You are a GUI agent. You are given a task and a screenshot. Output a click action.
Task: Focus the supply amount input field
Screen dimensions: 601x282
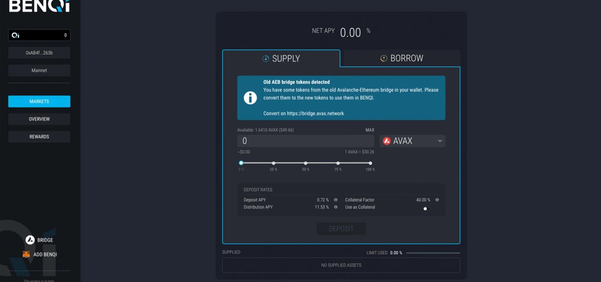[306, 141]
